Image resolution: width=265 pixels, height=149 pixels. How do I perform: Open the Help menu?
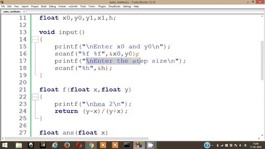pyautogui.click(x=136, y=7)
